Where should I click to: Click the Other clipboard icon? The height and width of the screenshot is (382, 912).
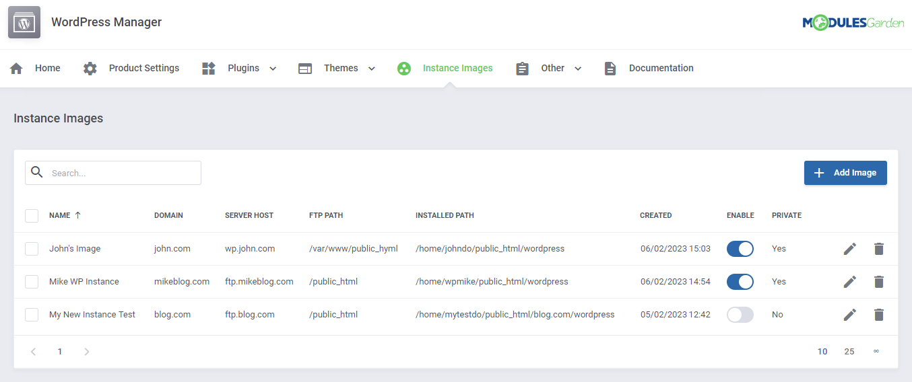tap(522, 69)
